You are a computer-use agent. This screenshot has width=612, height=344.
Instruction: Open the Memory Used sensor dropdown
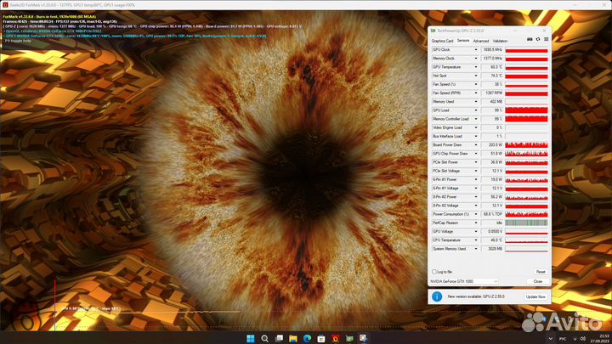click(476, 101)
